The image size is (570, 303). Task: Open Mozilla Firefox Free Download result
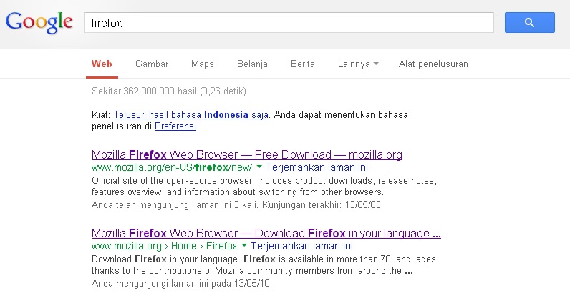247,154
